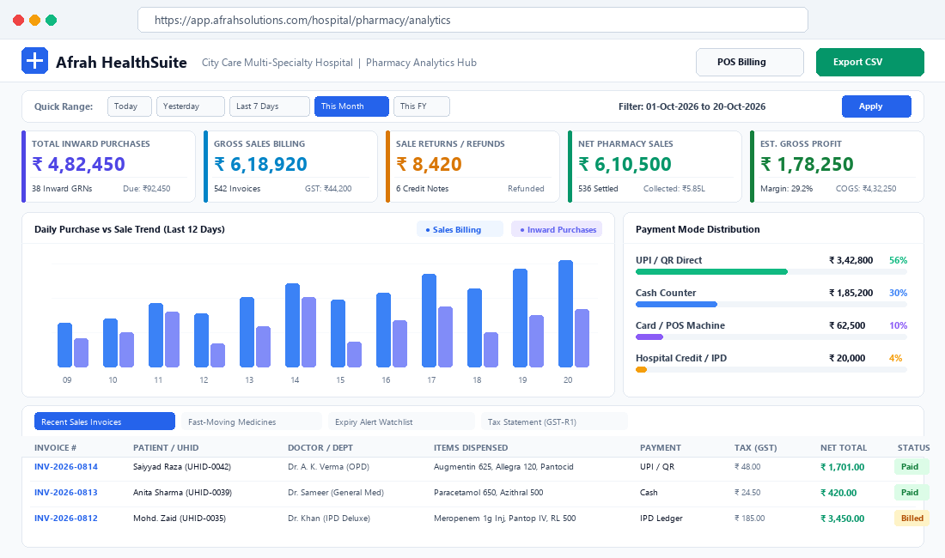Click the tallest Sales Billing bar for day 20

pyautogui.click(x=565, y=313)
